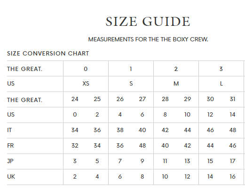Click the SIZE GUIDE heading
Screen dimensions: 245x196
(x=148, y=22)
